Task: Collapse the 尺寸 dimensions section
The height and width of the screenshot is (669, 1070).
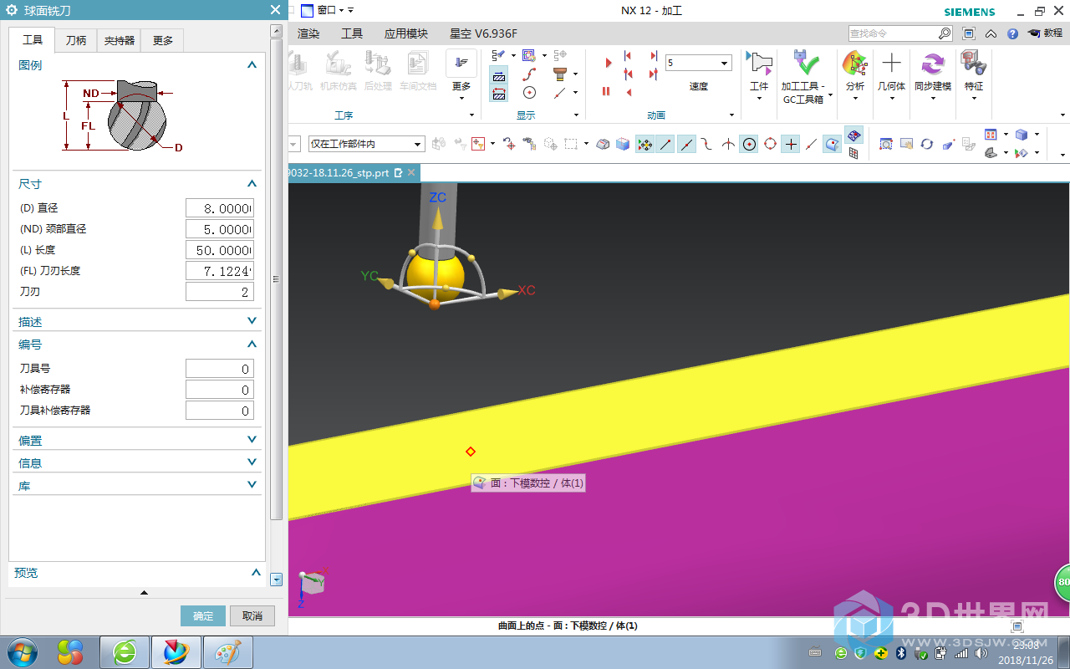Action: point(252,183)
